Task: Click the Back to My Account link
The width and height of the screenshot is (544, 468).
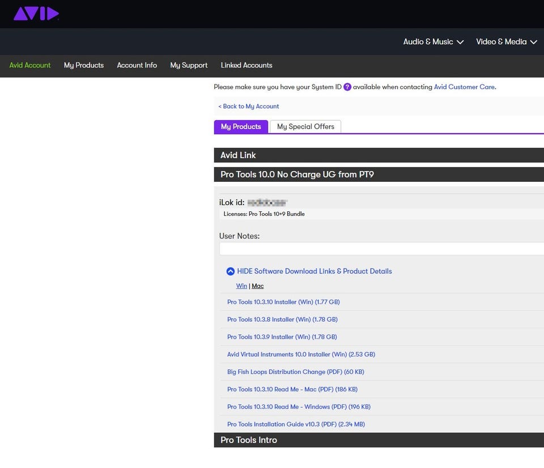Action: (249, 106)
